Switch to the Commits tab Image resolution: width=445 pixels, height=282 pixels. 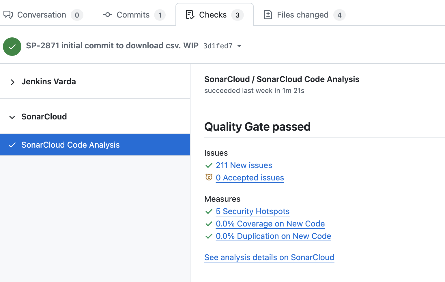[134, 15]
